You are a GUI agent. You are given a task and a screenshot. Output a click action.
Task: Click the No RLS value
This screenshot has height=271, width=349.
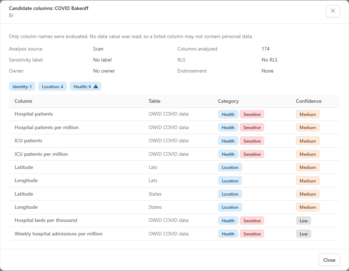coord(270,60)
